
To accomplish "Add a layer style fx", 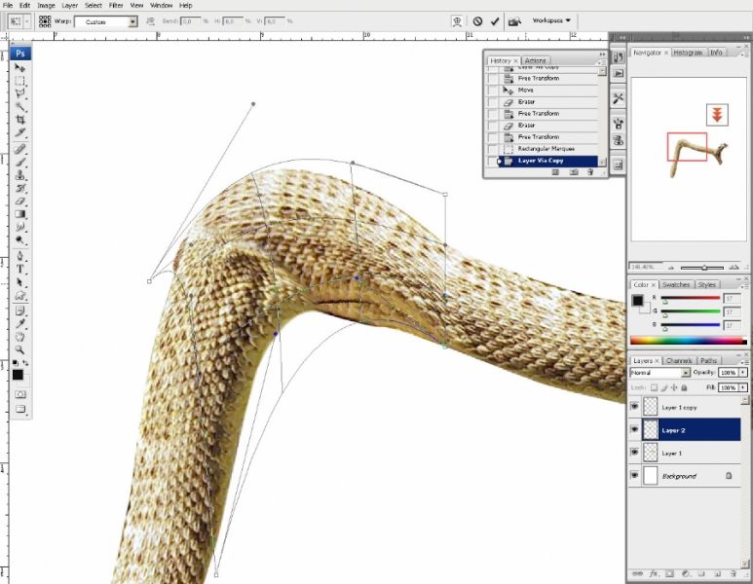I will 654,573.
